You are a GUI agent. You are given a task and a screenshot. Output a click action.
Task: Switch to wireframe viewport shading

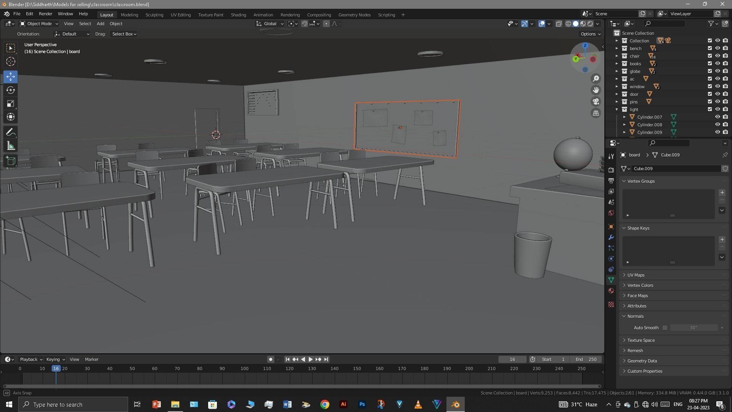[568, 24]
